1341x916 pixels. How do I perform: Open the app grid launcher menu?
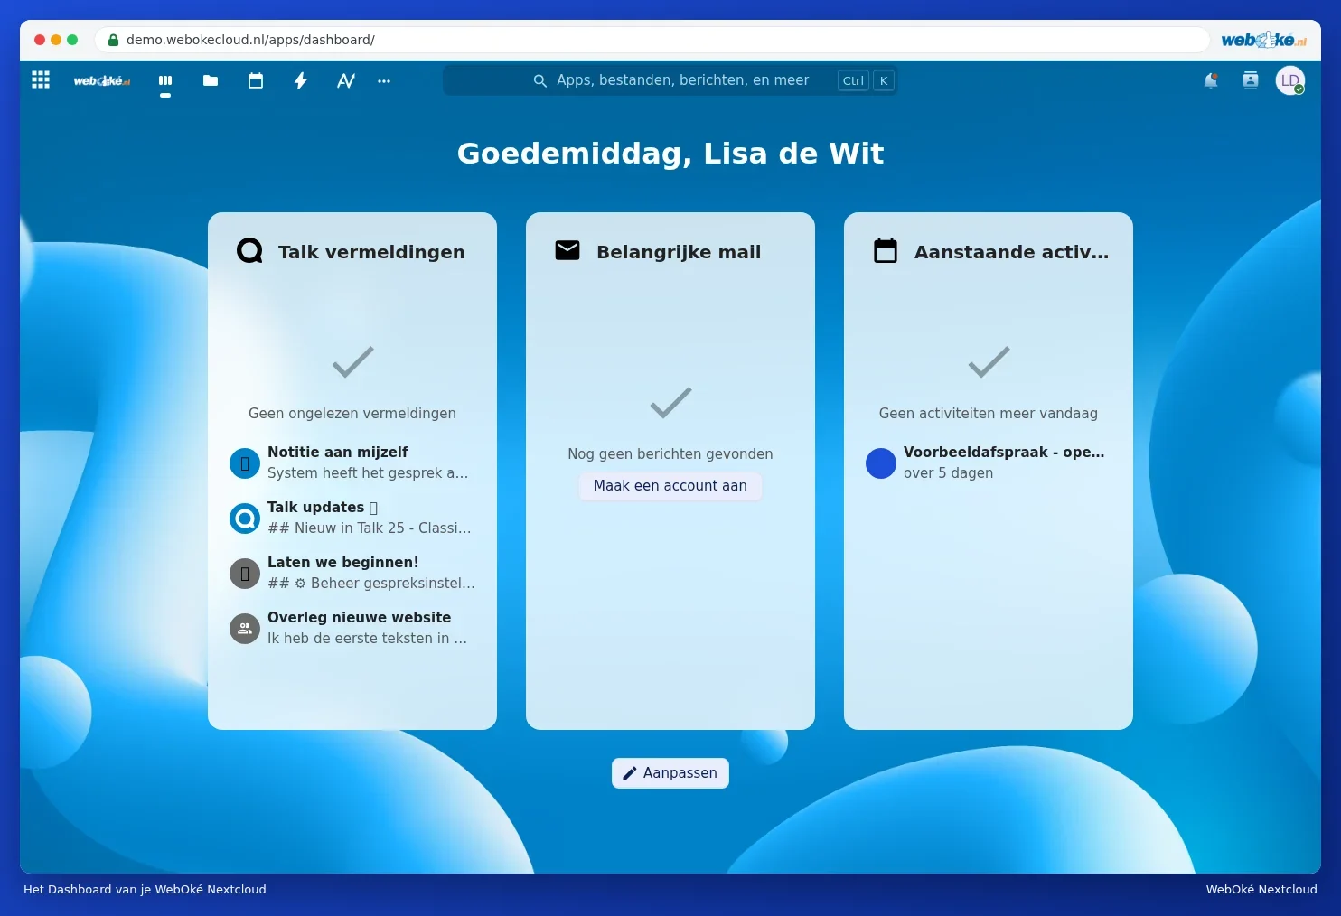(x=41, y=80)
